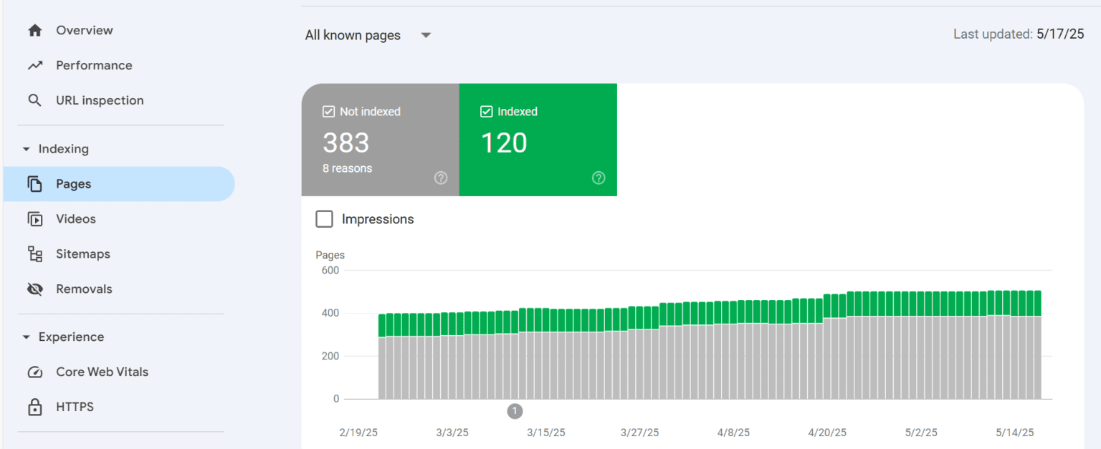Click the Performance trend-line icon
1101x449 pixels.
point(34,66)
